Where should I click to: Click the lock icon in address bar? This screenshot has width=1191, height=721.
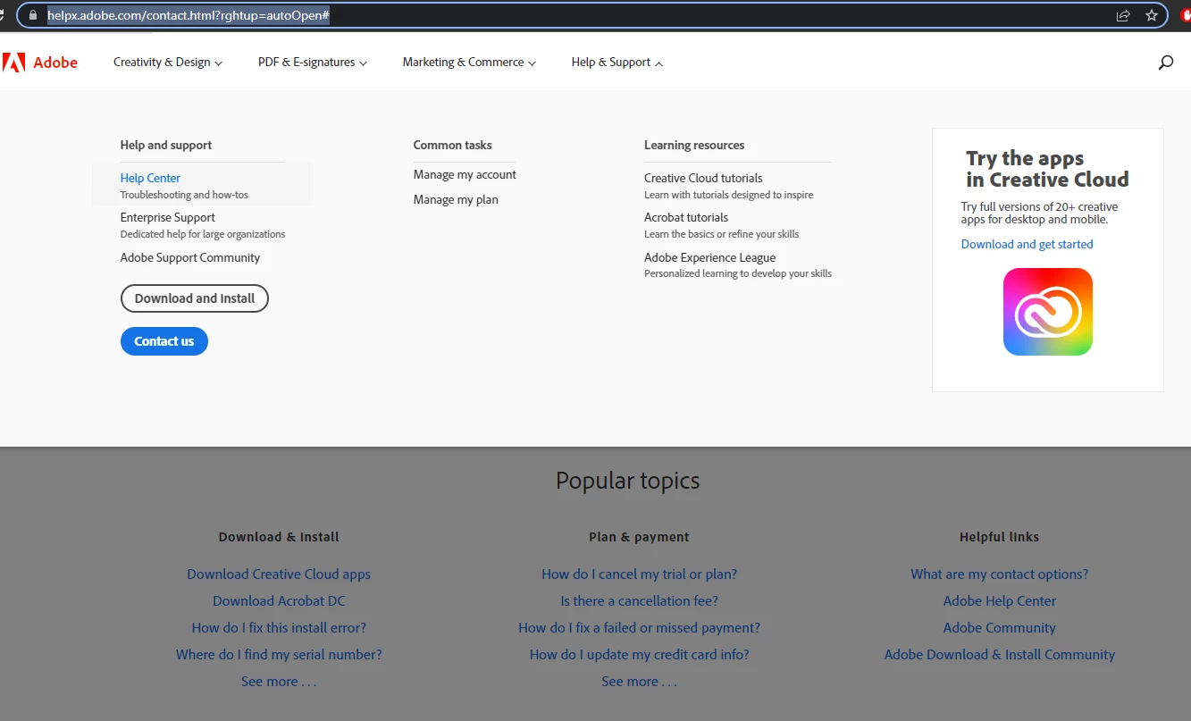coord(33,15)
